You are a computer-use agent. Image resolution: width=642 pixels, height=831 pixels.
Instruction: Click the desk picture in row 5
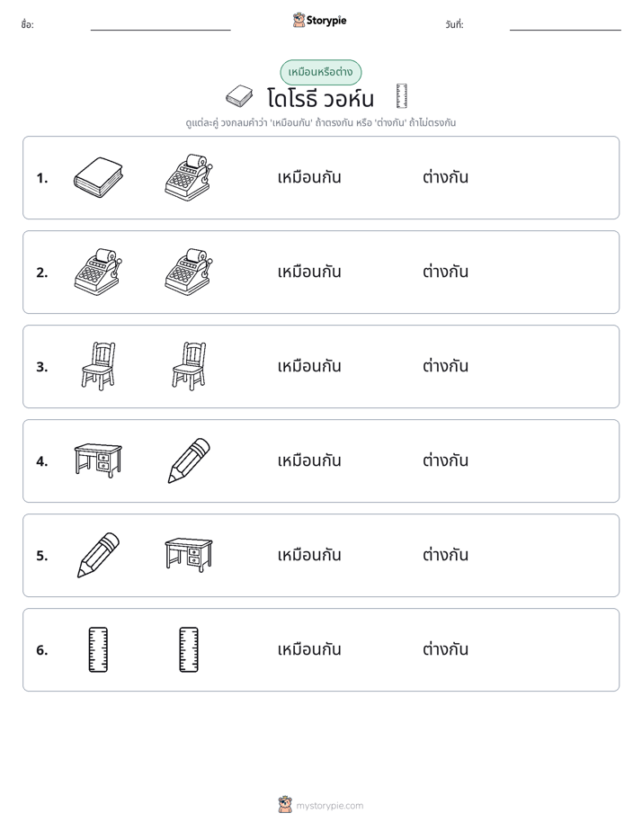click(189, 555)
